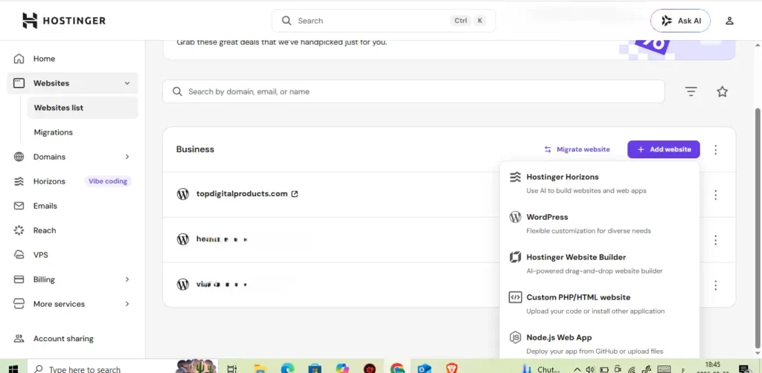This screenshot has height=373, width=762.
Task: Open Migrations page
Action: coord(54,132)
